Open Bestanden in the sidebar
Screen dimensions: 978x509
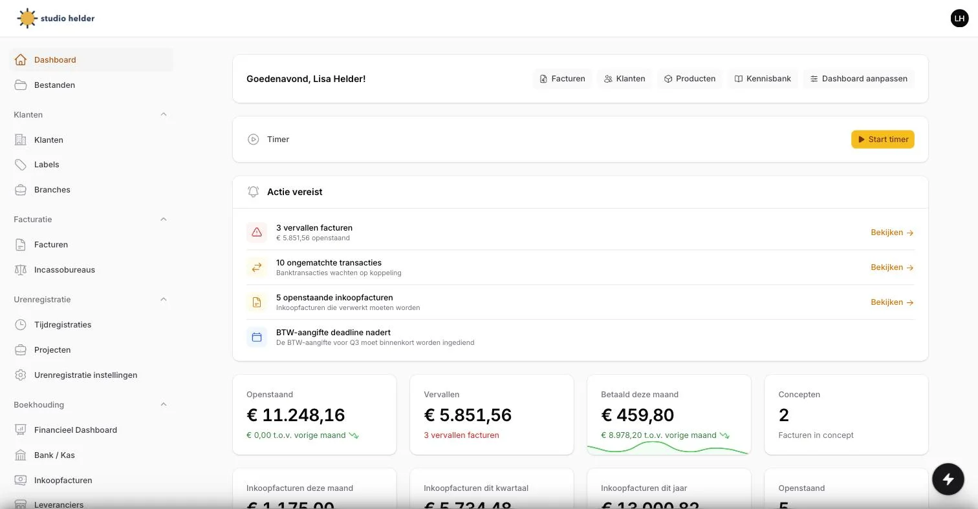pyautogui.click(x=91, y=85)
